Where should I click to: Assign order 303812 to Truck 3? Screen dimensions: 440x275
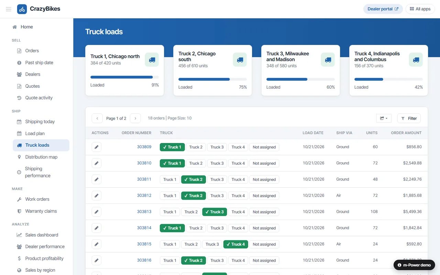point(217,196)
